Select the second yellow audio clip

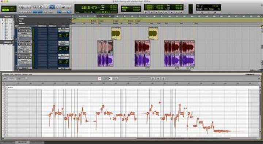153,34
